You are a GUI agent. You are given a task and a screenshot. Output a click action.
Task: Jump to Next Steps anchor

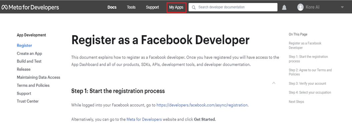click(296, 102)
